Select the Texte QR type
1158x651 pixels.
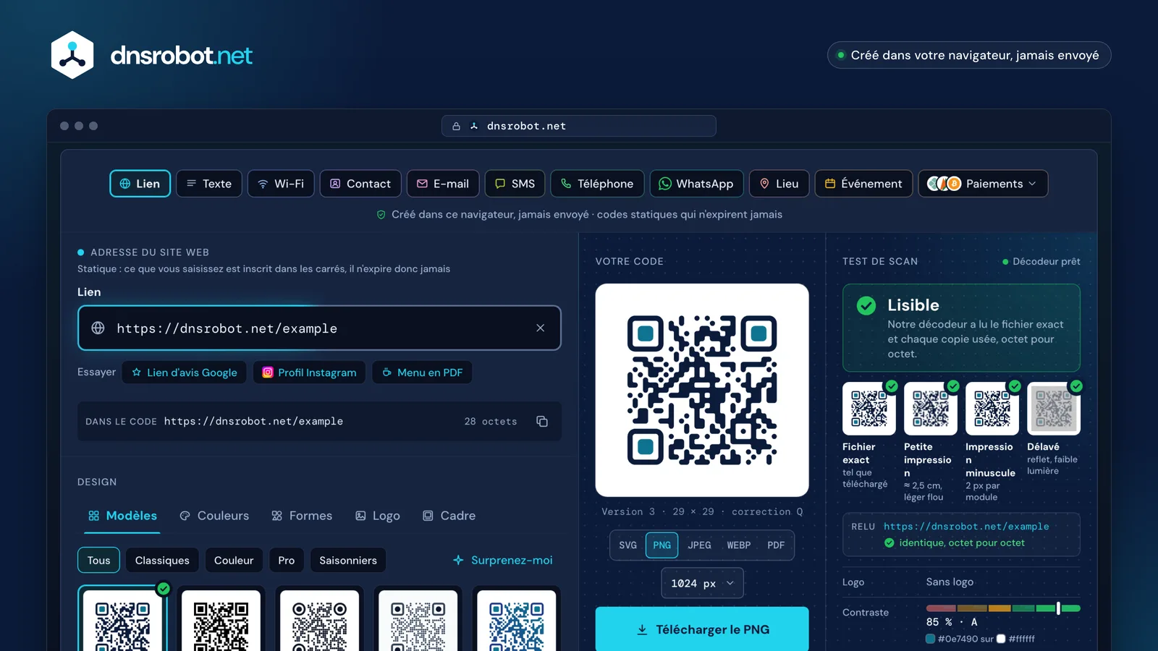[x=209, y=184]
